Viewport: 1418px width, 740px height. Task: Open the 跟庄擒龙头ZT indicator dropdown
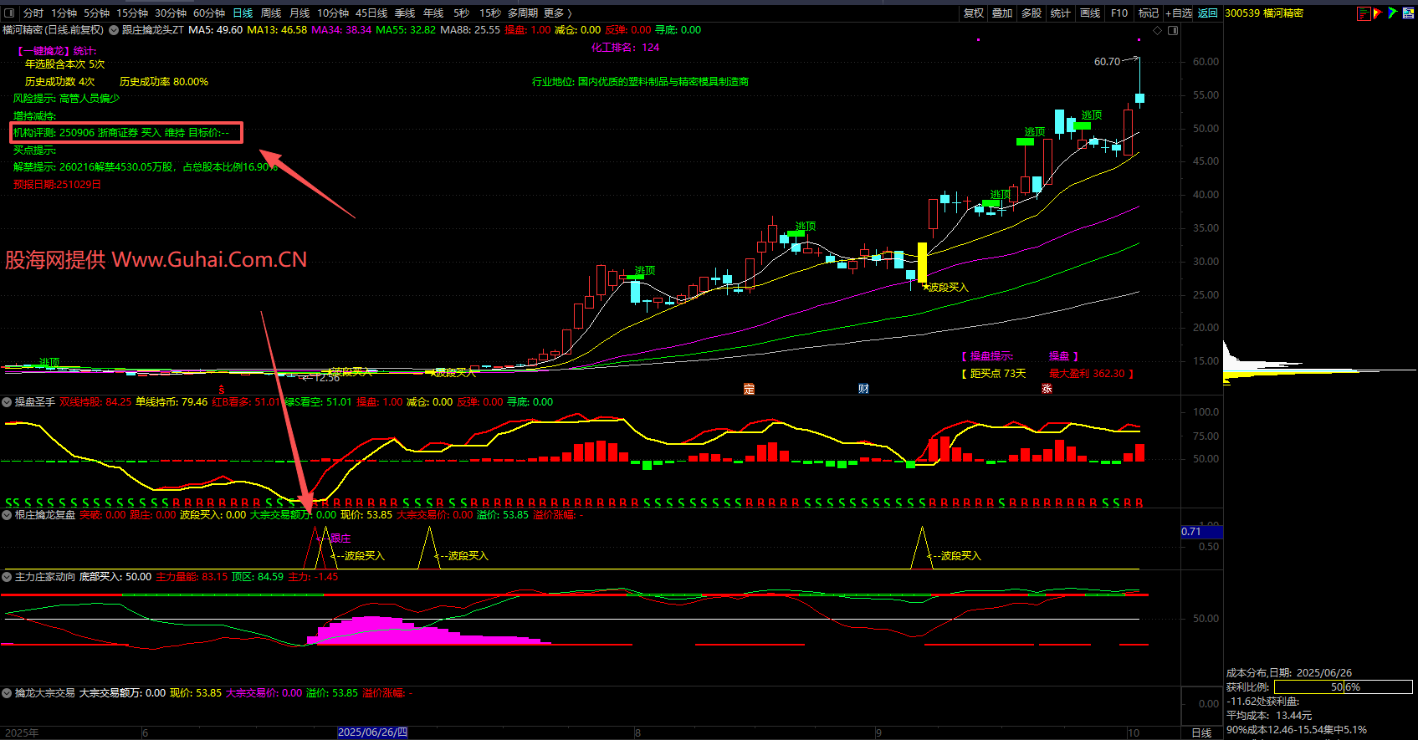[x=114, y=30]
